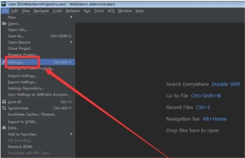This screenshot has width=245, height=158.
Task: Choose Export Settings... entry
Action: click(x=38, y=82)
